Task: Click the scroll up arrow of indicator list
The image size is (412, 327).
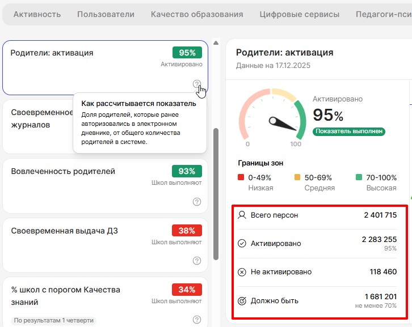Action: click(x=216, y=43)
